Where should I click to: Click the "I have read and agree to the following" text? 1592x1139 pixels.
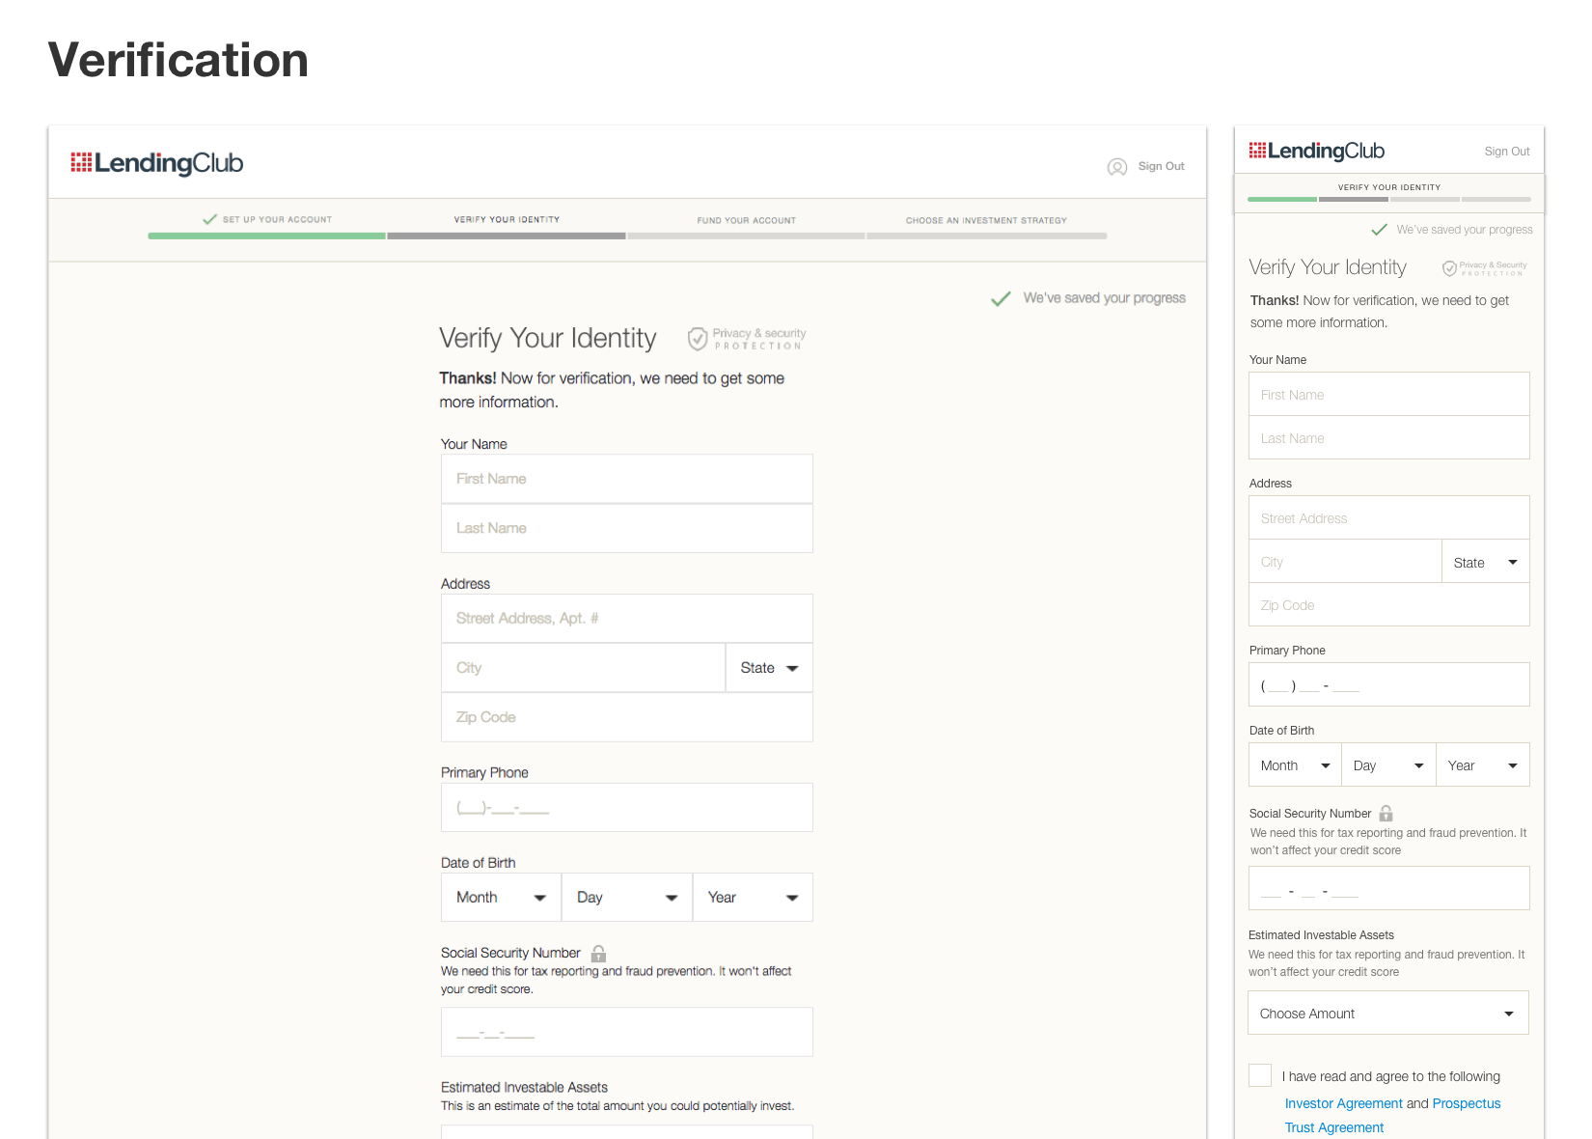click(x=1391, y=1076)
